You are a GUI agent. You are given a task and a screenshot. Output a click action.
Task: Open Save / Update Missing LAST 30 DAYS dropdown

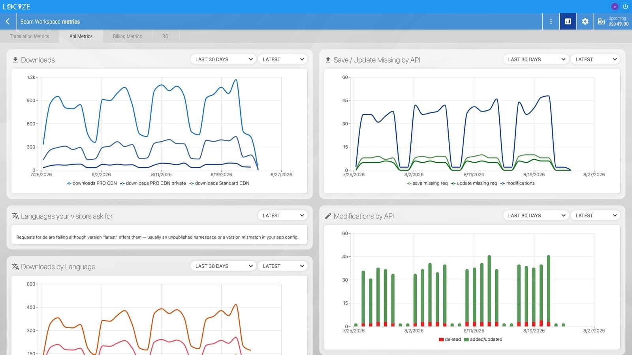click(536, 60)
